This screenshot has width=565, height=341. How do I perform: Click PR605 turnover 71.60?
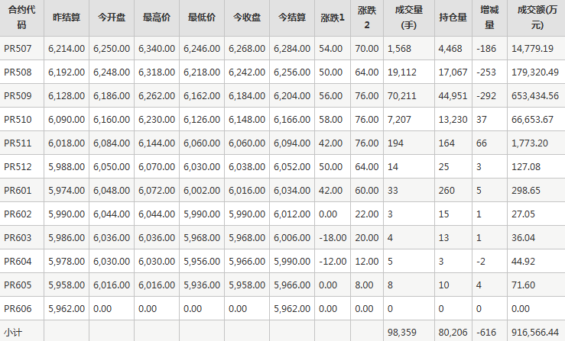coord(523,285)
